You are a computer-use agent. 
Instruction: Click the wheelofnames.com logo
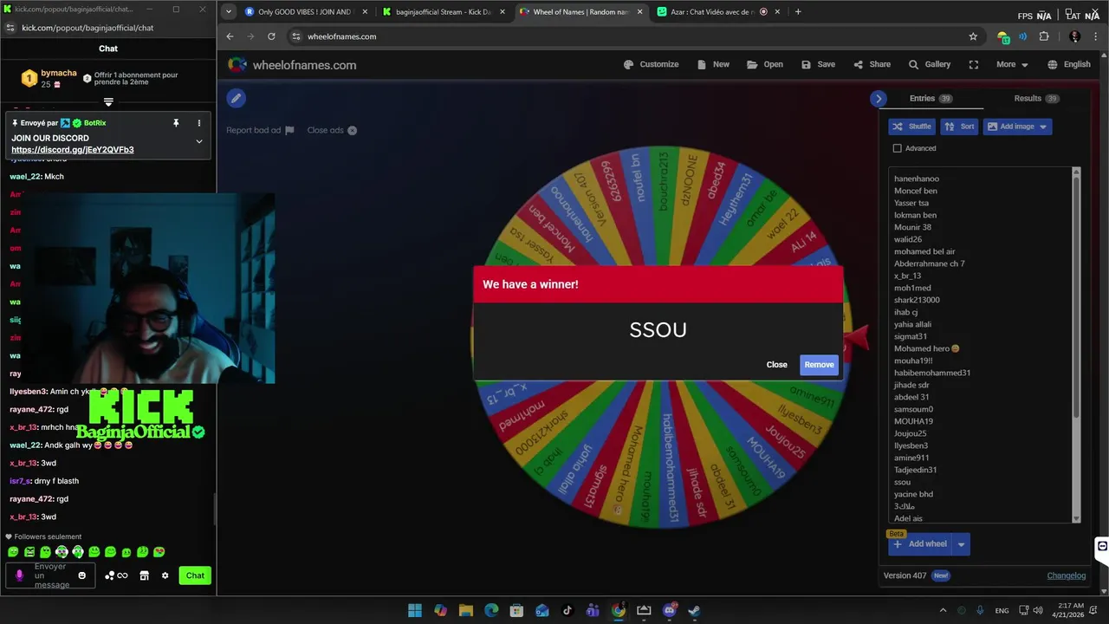(x=292, y=65)
